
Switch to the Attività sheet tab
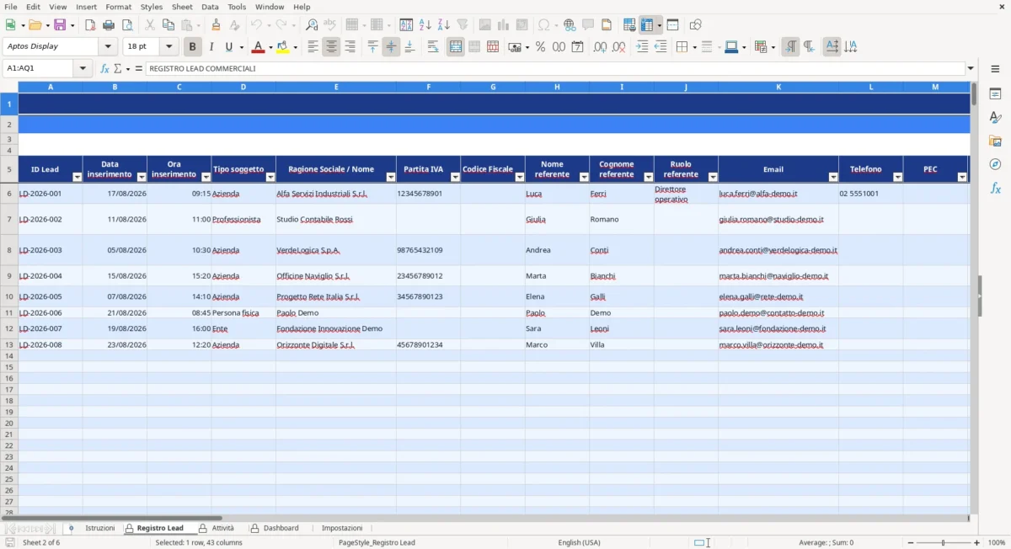point(222,528)
